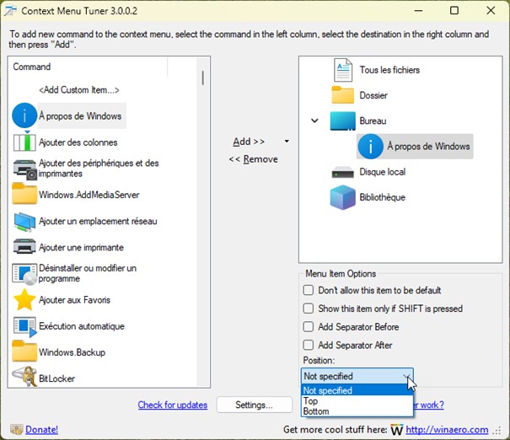The height and width of the screenshot is (440, 510).
Task: Select the Ajouter aux Favoris star icon
Action: (24, 300)
